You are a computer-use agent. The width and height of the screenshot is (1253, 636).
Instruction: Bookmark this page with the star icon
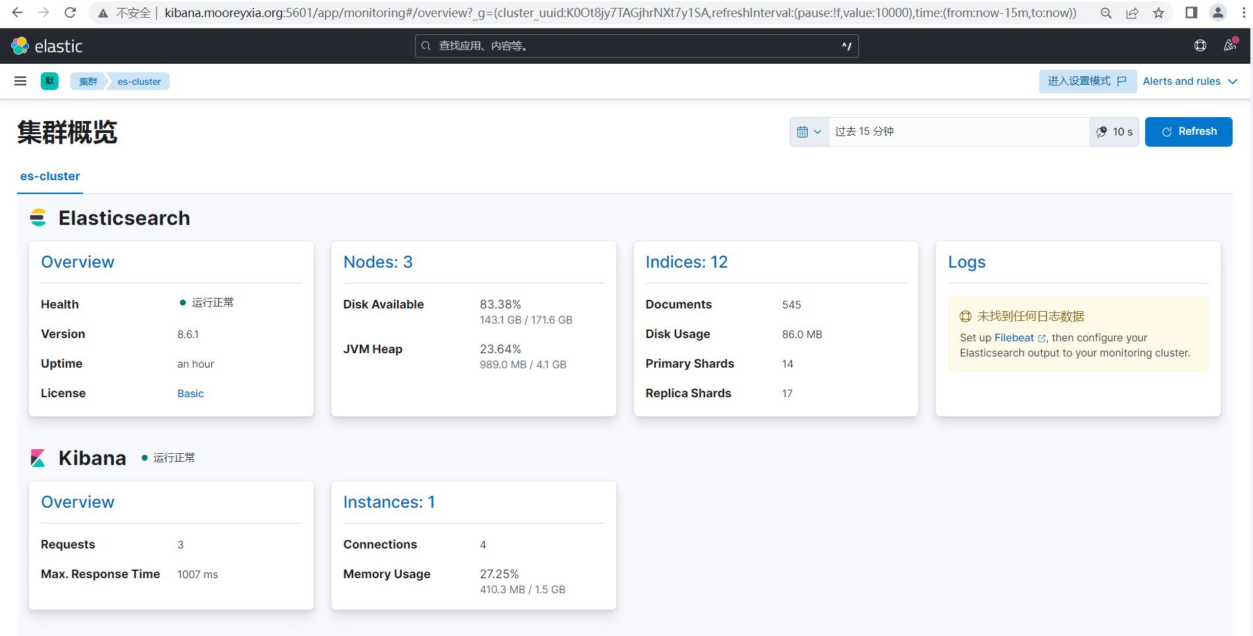click(x=1158, y=12)
